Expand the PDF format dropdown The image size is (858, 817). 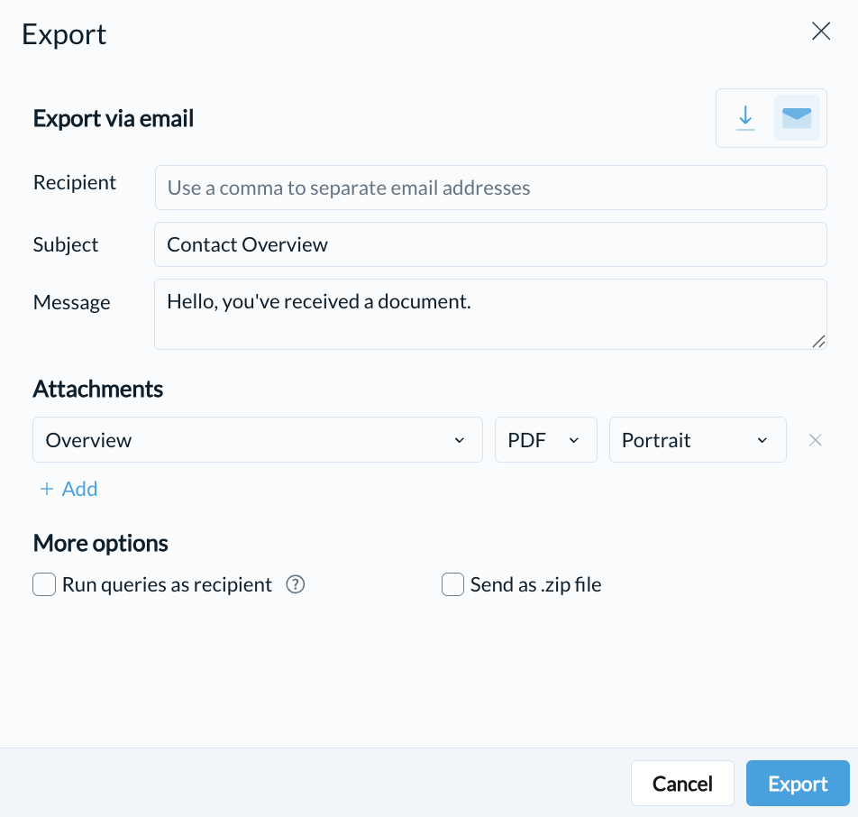pyautogui.click(x=545, y=440)
